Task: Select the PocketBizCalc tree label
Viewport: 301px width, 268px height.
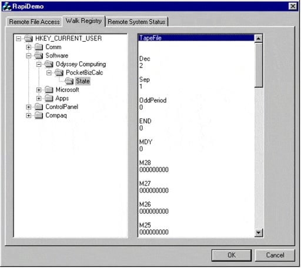Action: (x=85, y=73)
